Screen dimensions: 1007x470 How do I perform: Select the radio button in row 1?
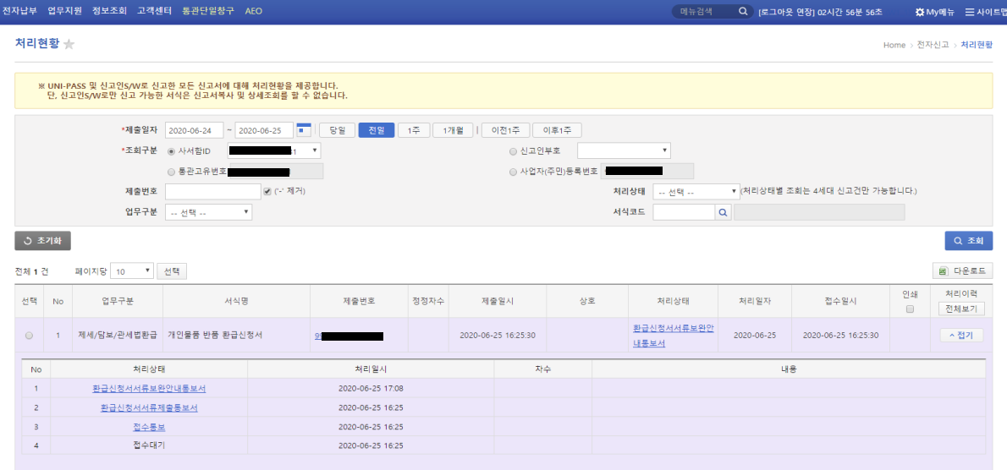point(29,336)
